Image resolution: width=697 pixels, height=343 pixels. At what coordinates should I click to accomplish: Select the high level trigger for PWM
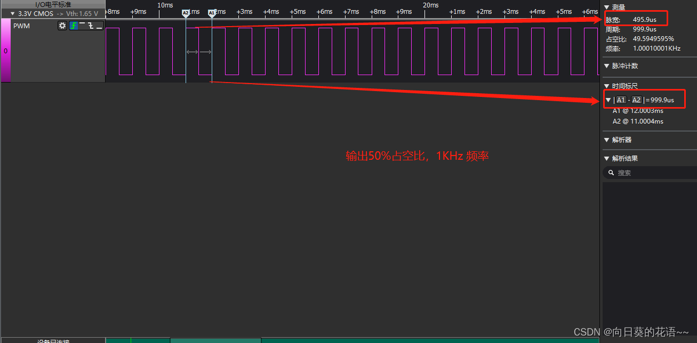point(82,26)
